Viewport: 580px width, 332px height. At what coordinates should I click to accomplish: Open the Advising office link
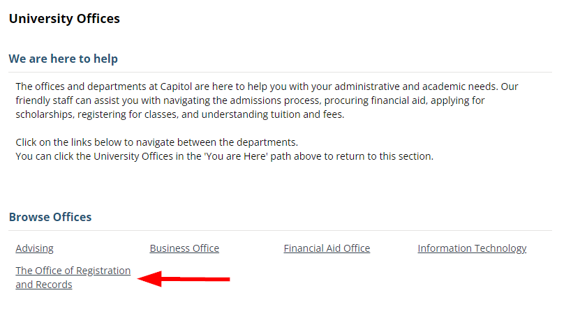pos(34,248)
